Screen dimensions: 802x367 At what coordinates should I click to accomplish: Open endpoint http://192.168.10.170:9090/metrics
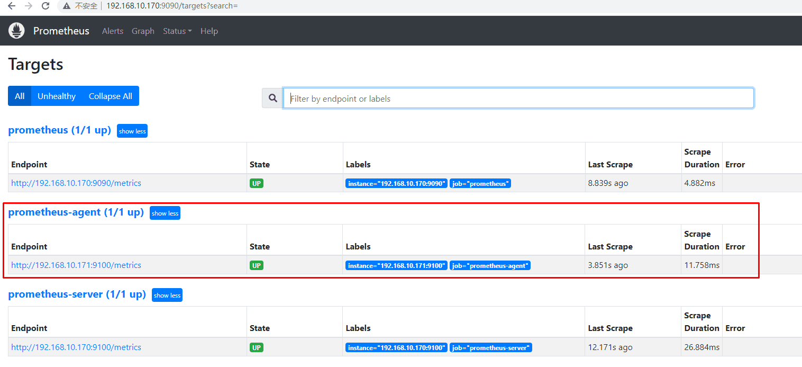point(76,183)
